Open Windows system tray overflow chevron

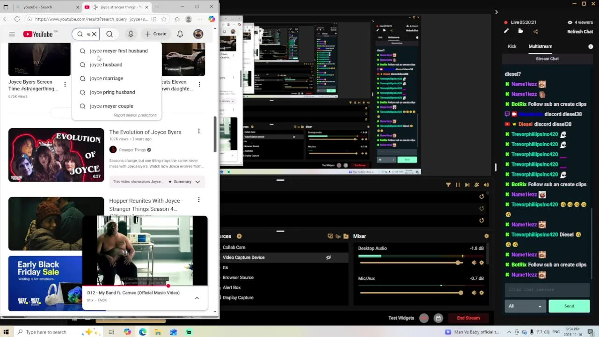tap(509, 332)
